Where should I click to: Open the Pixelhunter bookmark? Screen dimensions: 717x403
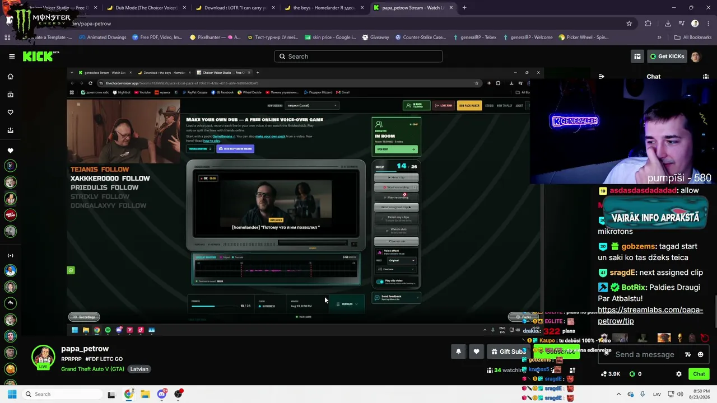(215, 38)
